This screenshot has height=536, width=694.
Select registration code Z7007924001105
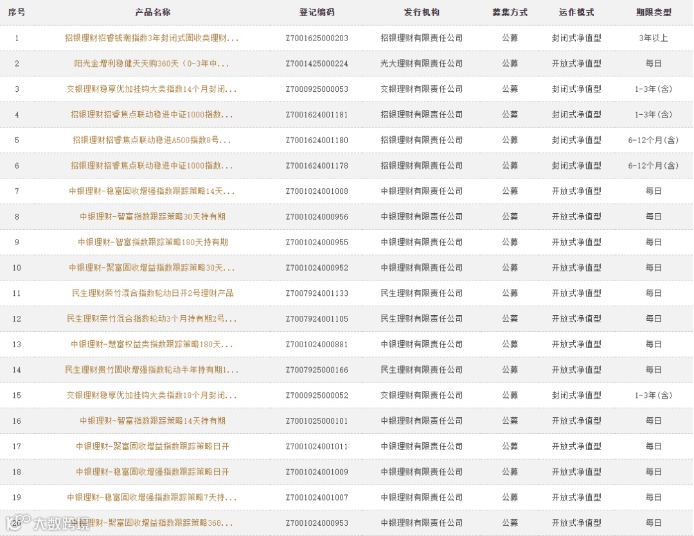pos(317,319)
